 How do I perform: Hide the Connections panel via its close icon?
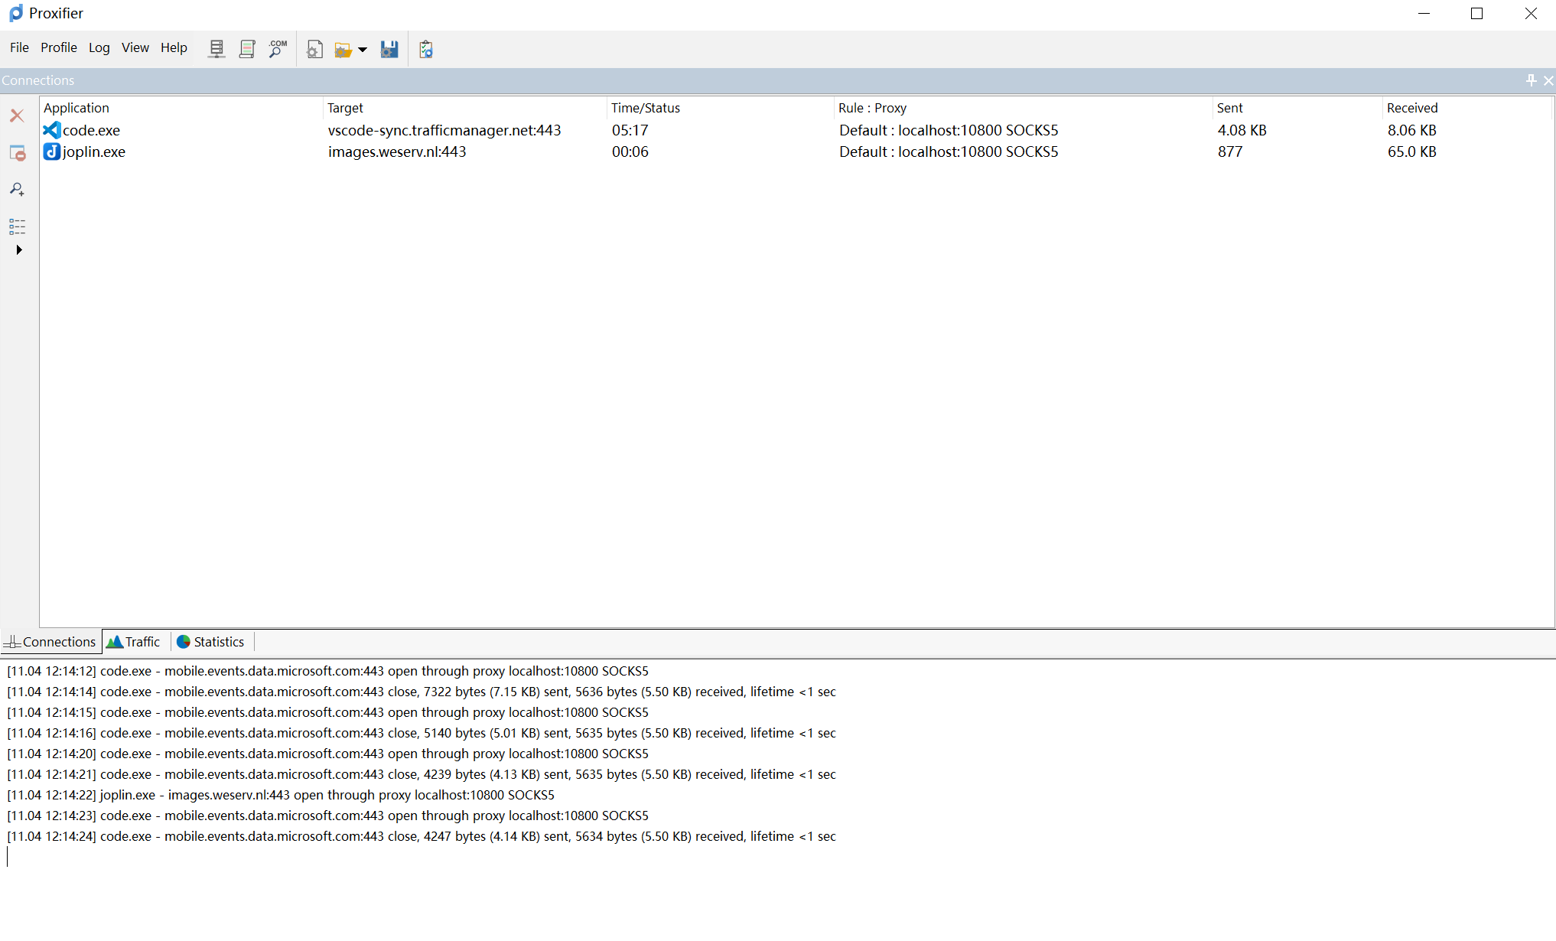click(1548, 80)
